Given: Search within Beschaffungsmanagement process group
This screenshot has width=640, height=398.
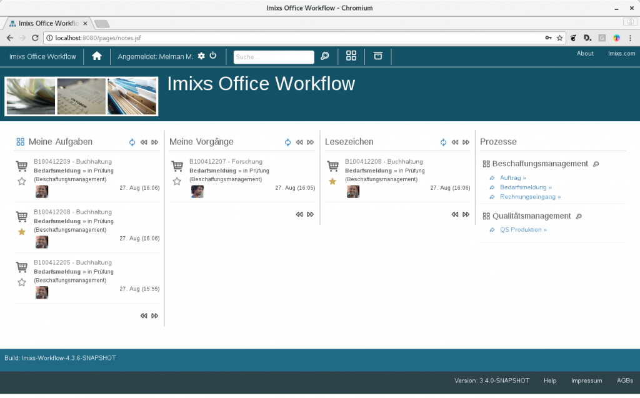Looking at the screenshot, I should (x=596, y=164).
